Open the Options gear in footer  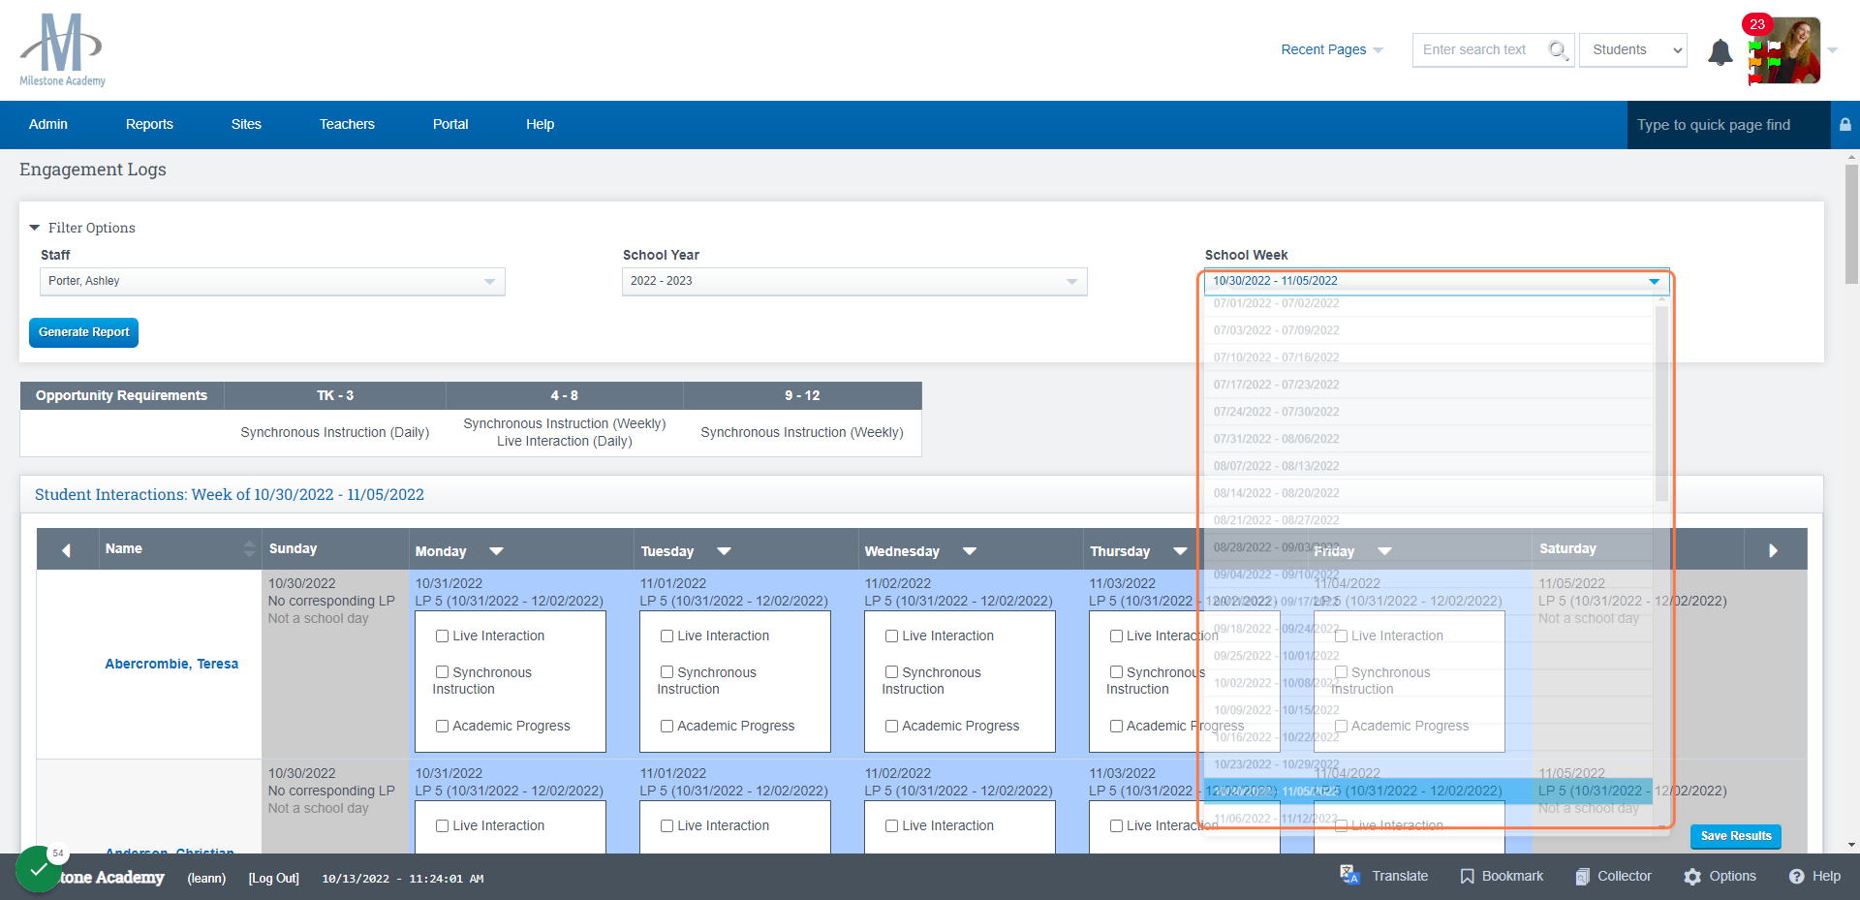(1692, 876)
